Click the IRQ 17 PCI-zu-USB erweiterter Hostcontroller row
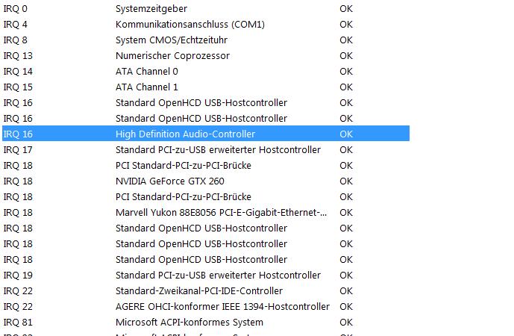 click(x=206, y=150)
